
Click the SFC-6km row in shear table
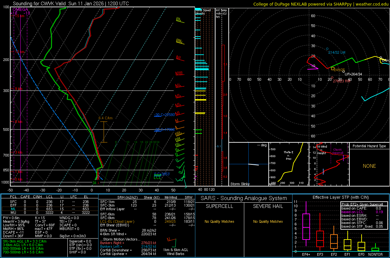(147, 214)
